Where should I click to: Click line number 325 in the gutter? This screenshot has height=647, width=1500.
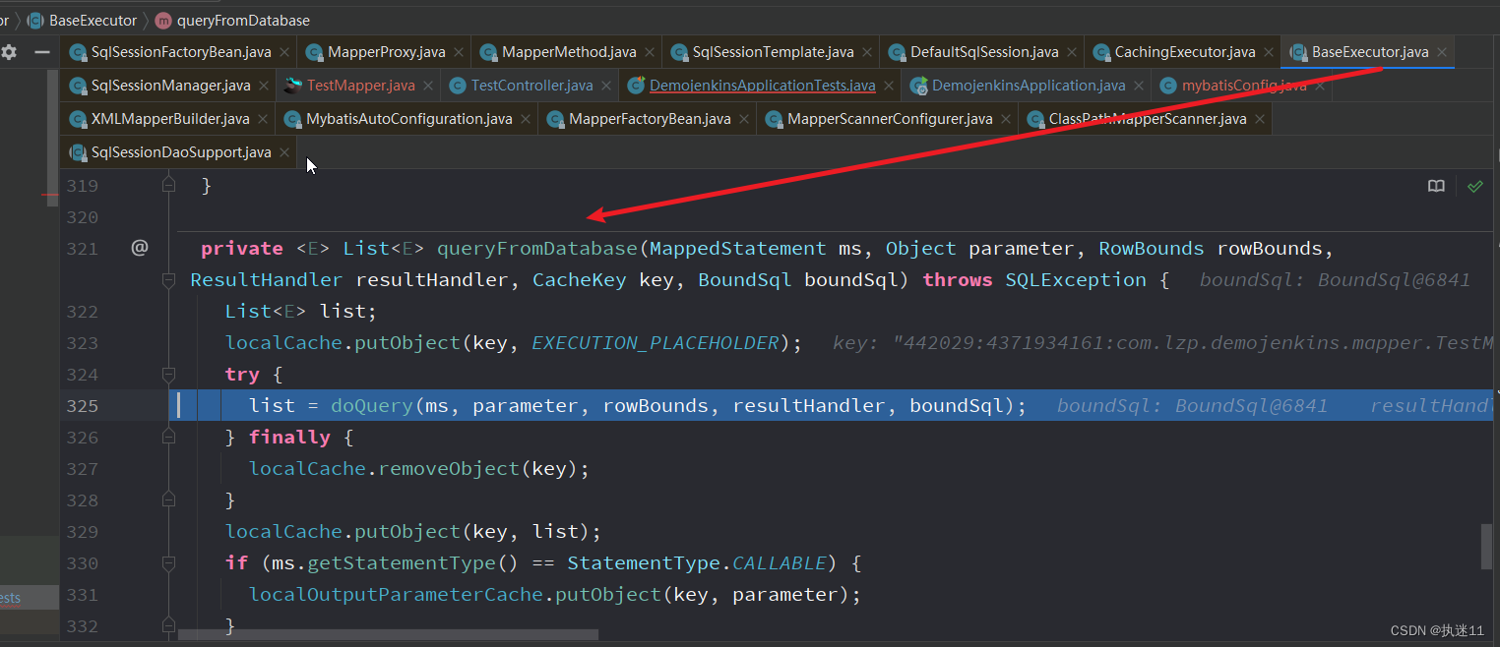pos(83,406)
